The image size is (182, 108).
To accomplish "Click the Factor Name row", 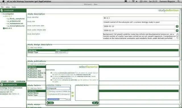I will point(37,93).
